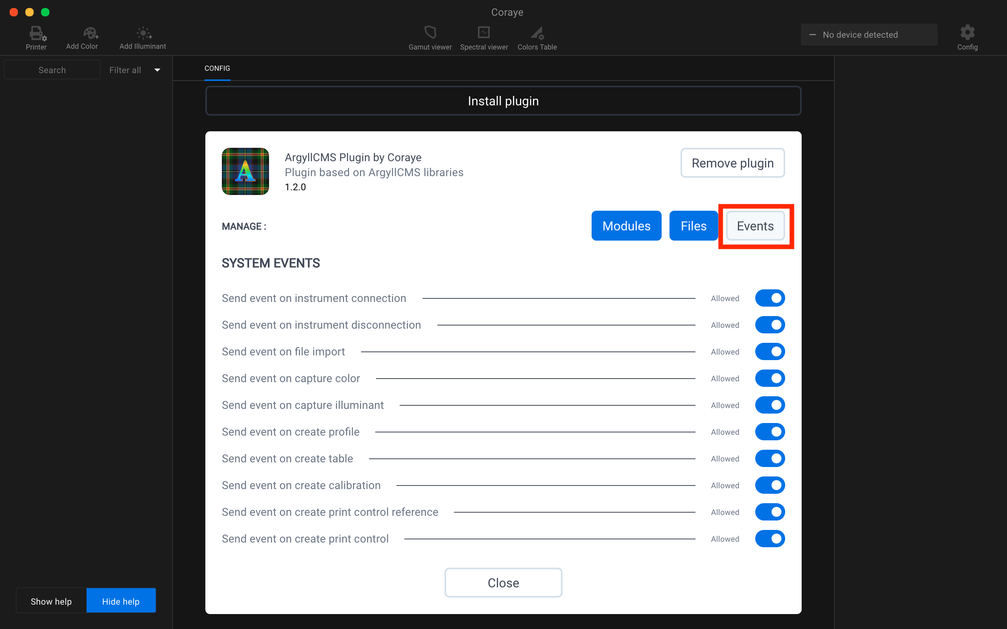Screen dimensions: 1007x629
Task: Click 'Send event on create profile' label
Action: (x=290, y=432)
